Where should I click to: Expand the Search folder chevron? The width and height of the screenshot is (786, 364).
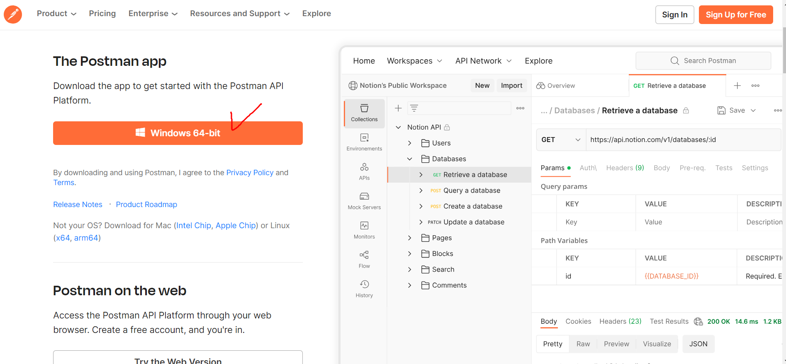(x=410, y=270)
